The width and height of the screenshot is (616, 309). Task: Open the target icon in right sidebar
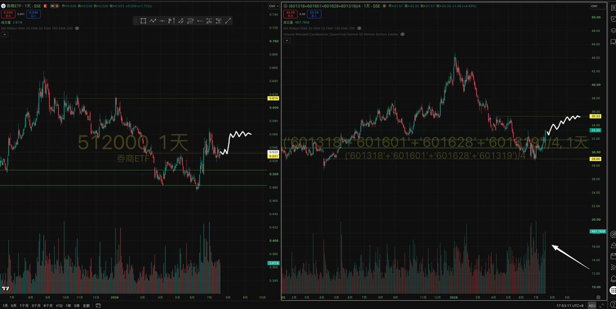coord(612,234)
